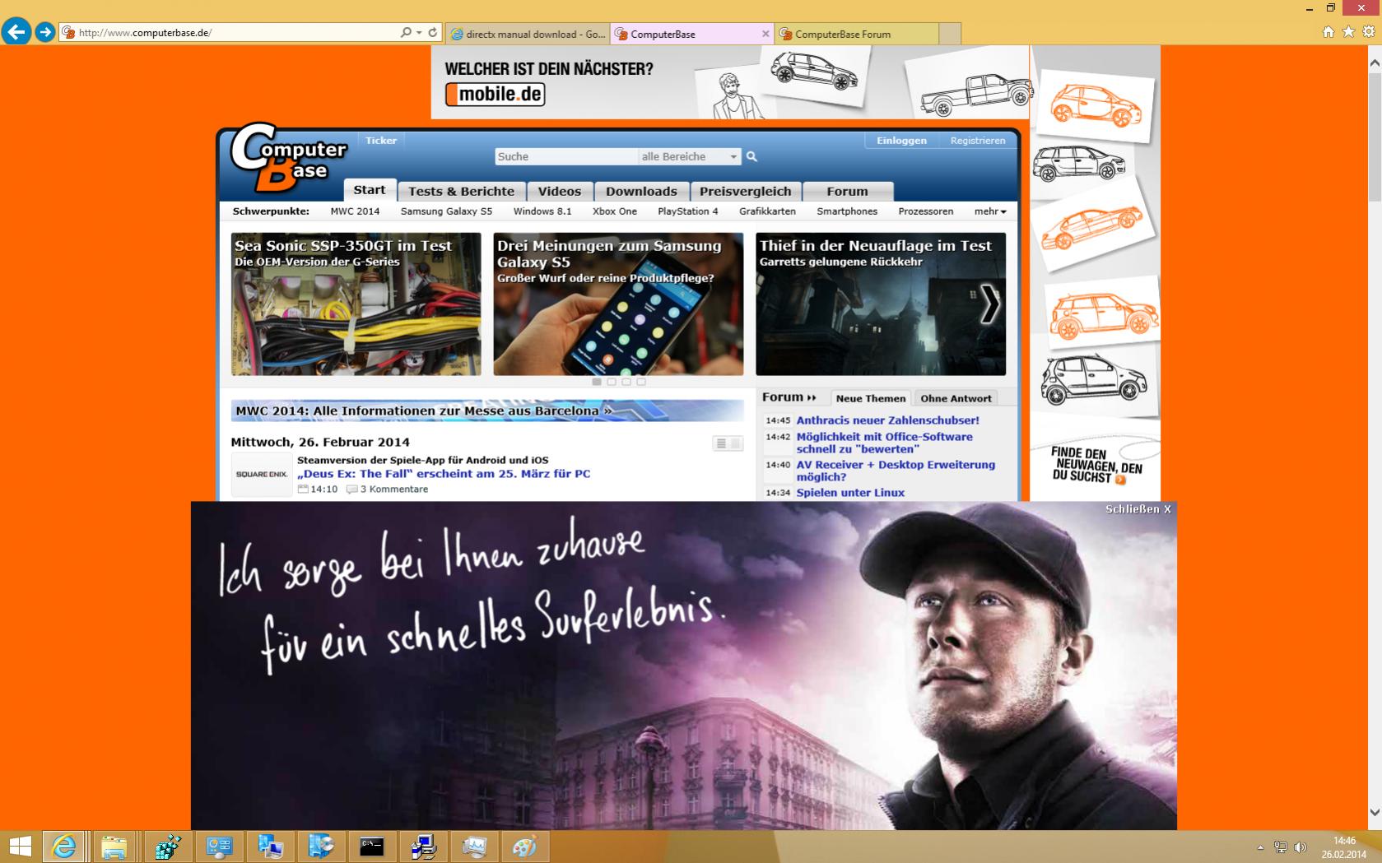The height and width of the screenshot is (863, 1382).
Task: Select the 'Neue Themen' forum tab
Action: click(x=871, y=398)
